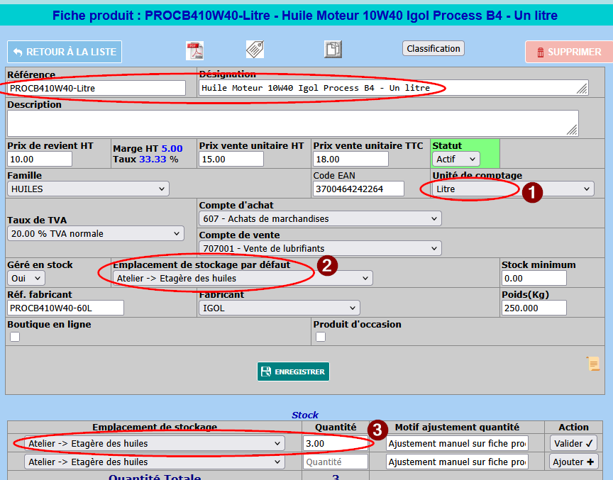Open the Compte d'achat dropdown

[320, 218]
